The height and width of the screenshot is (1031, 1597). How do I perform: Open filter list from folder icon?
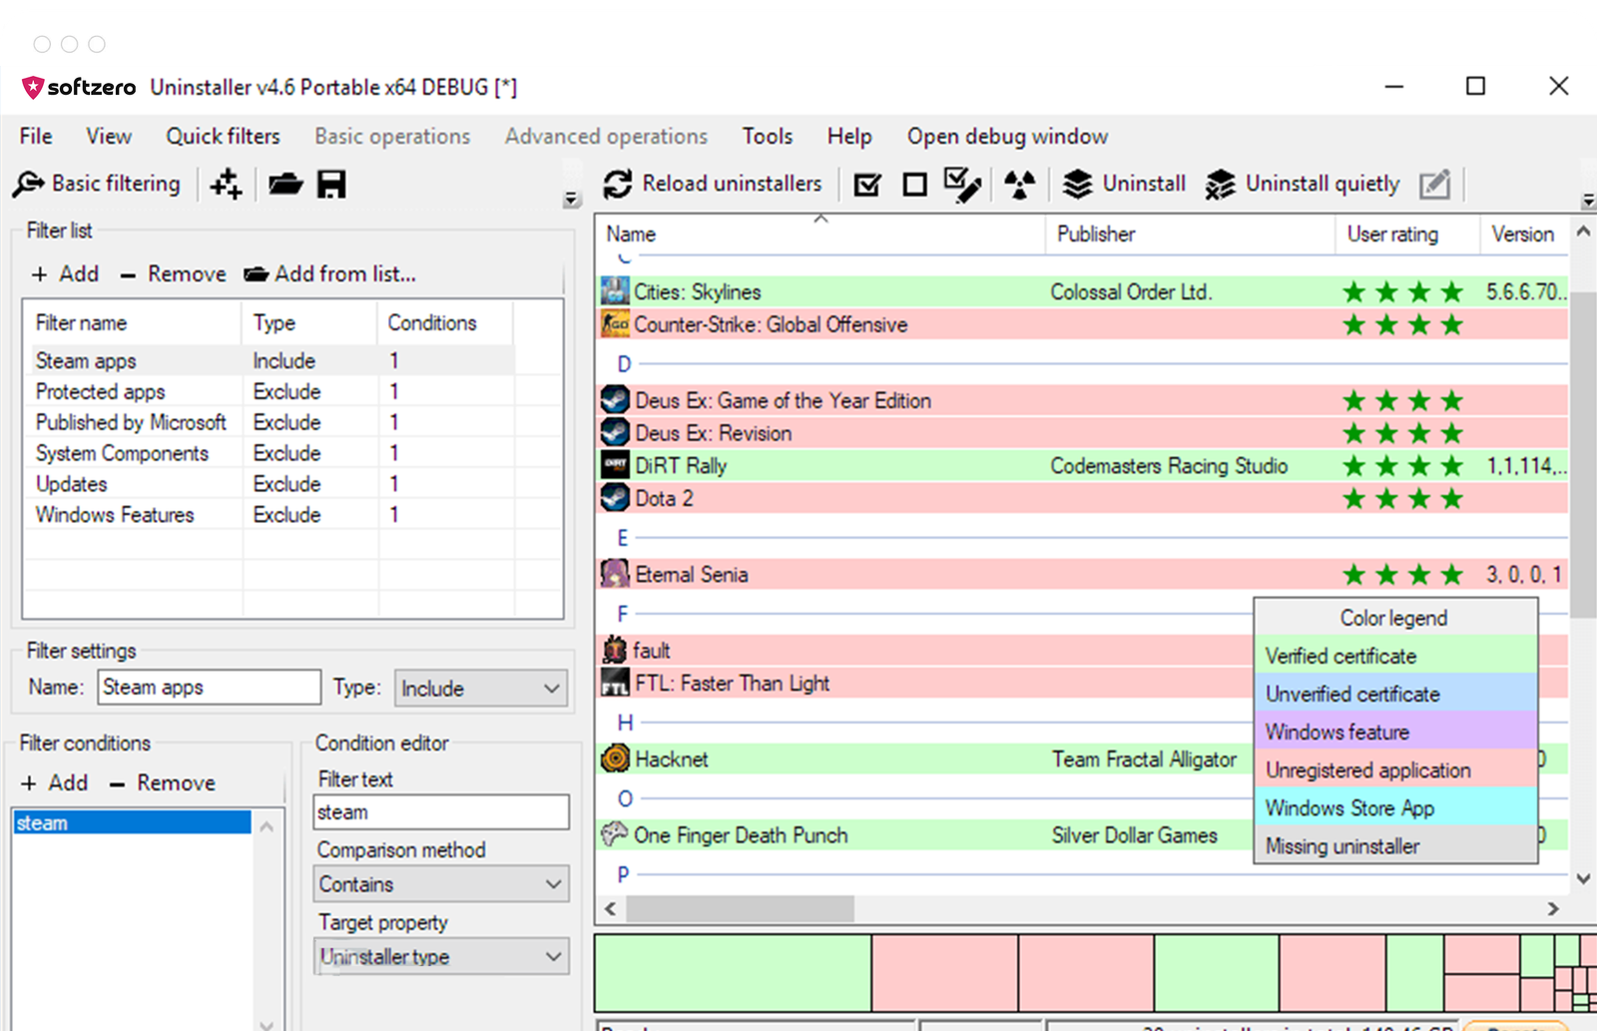tap(285, 184)
